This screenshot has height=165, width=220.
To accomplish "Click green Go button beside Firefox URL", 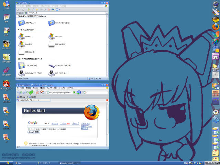I will point(74,92).
